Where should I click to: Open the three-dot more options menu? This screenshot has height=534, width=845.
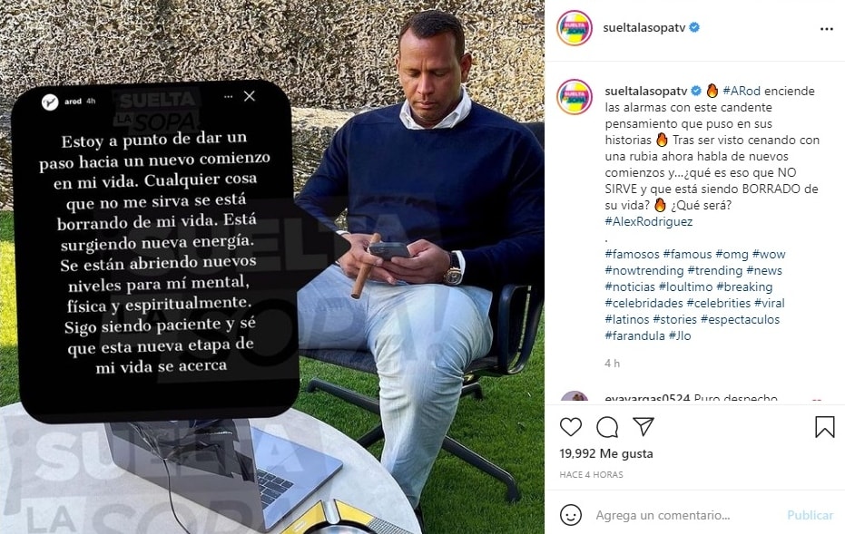(826, 29)
